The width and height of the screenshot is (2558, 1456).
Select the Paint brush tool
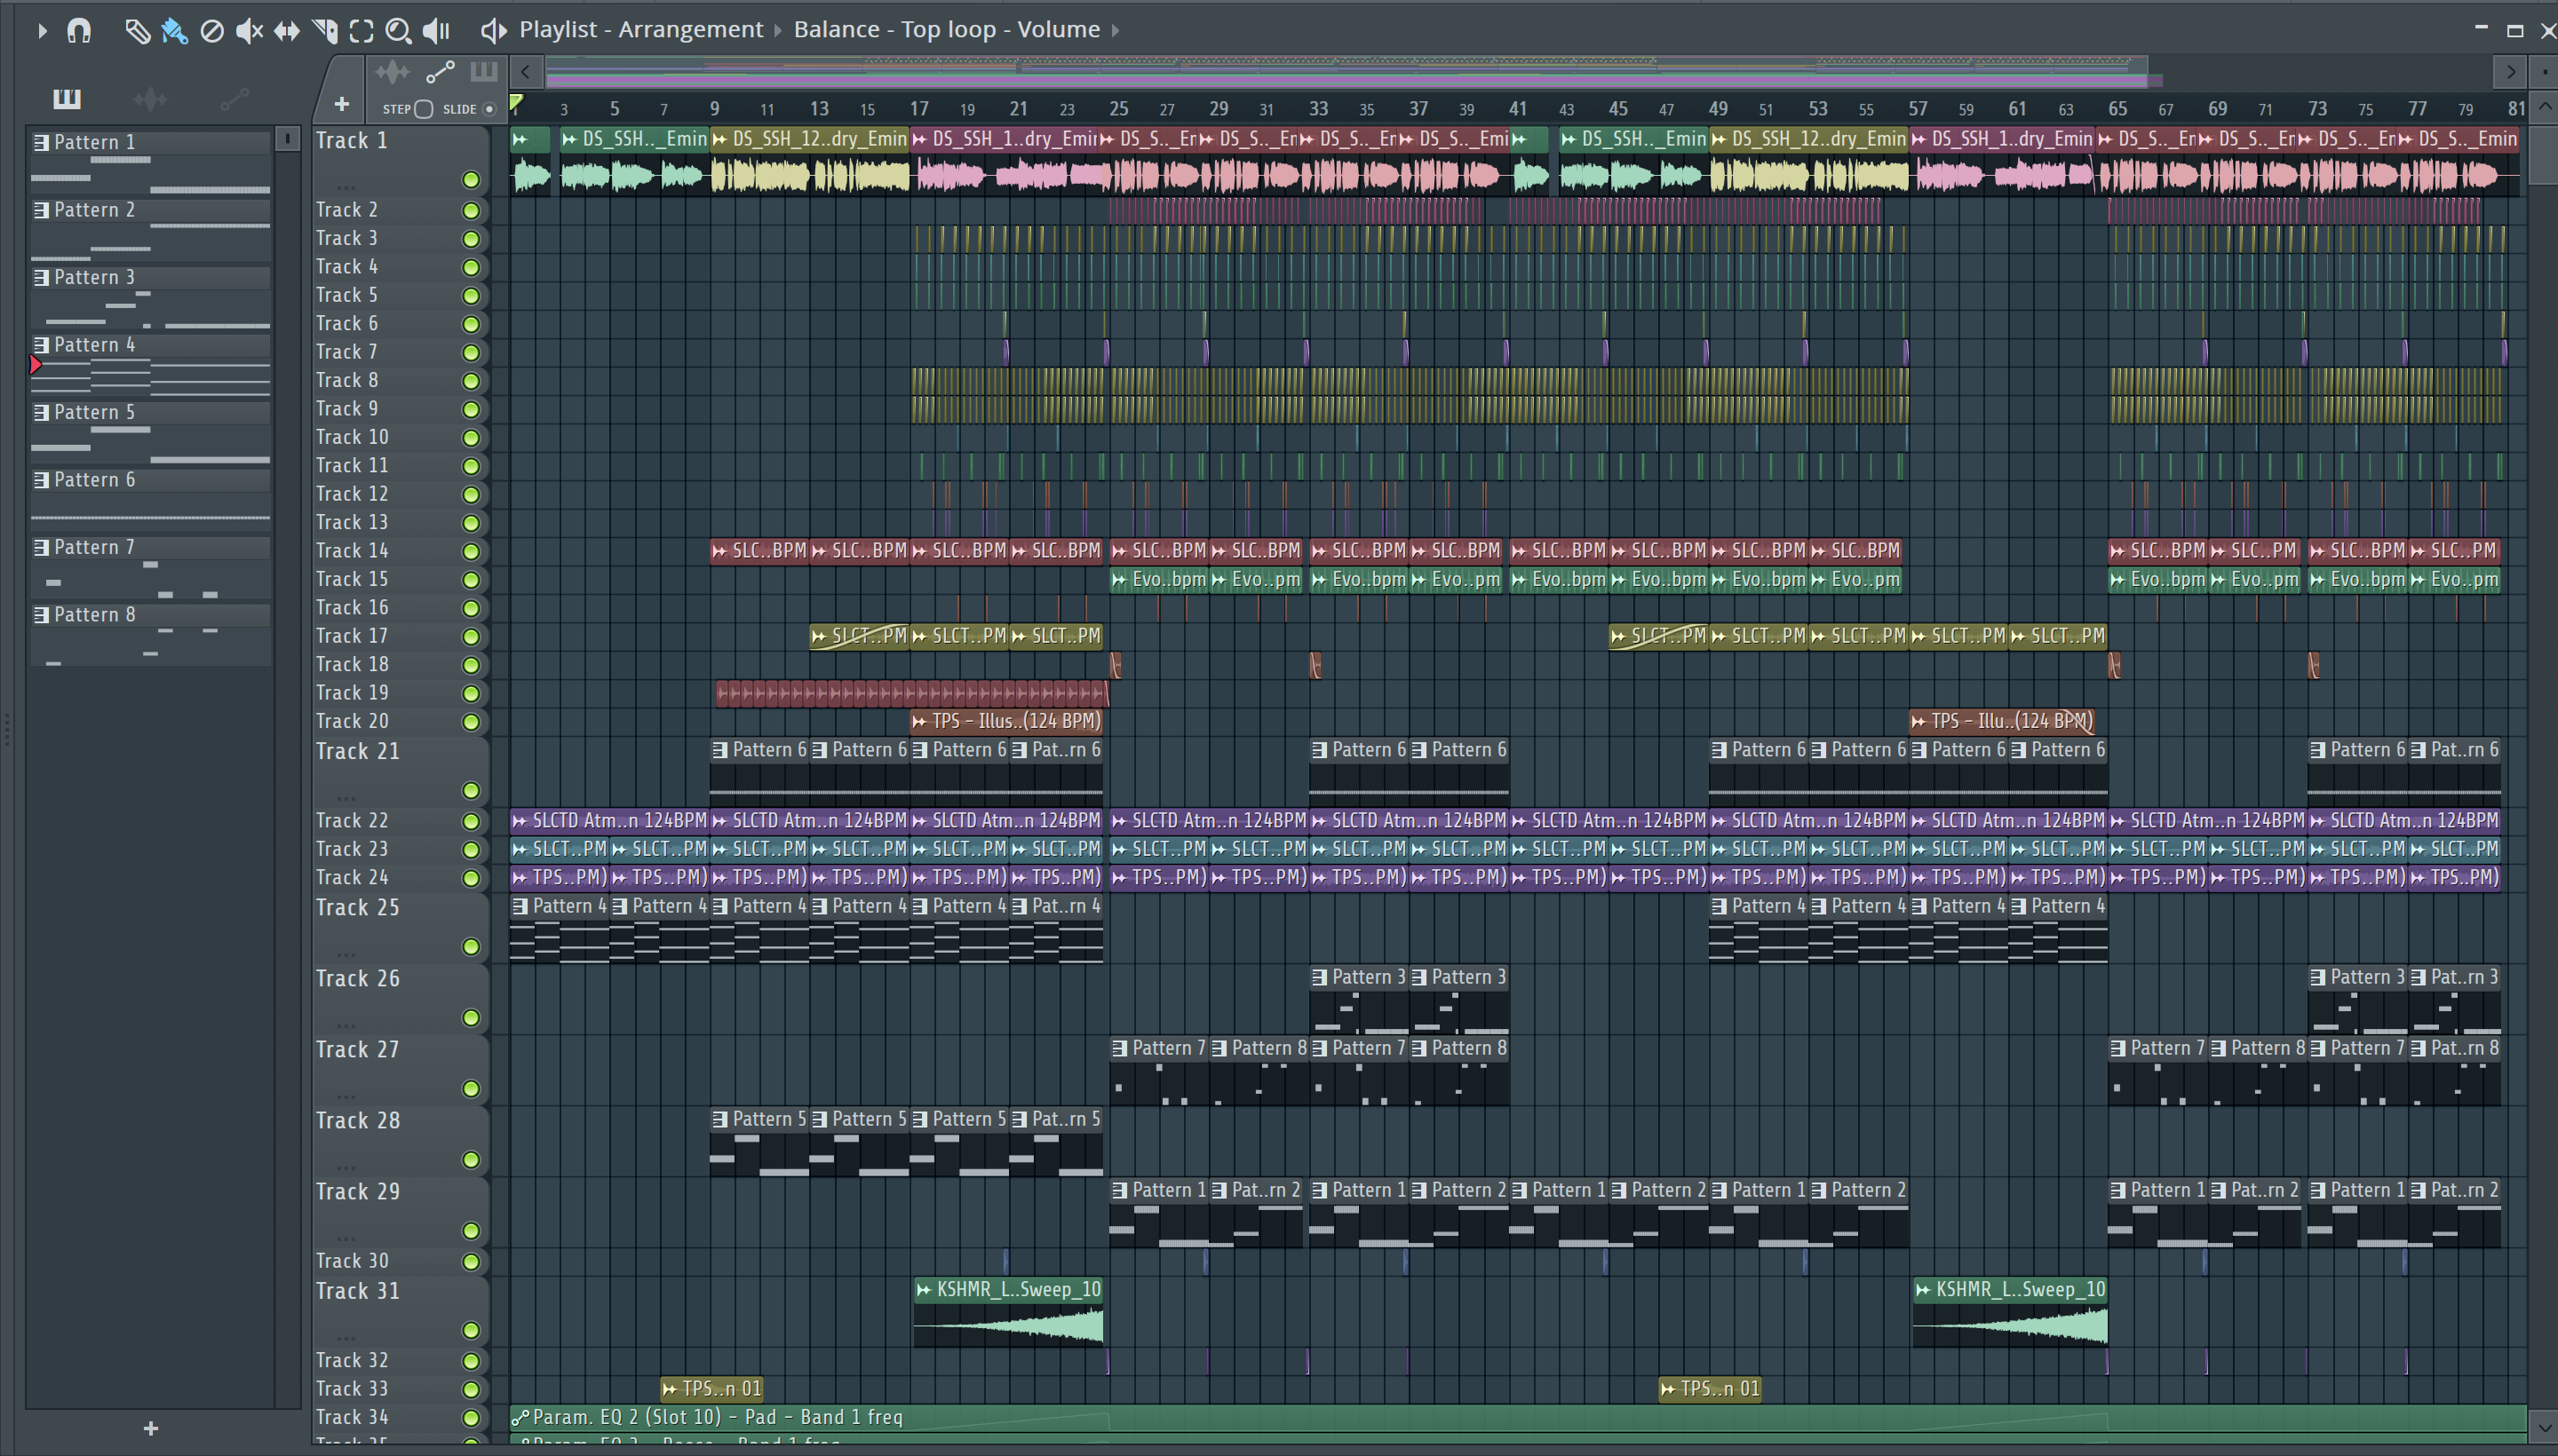[174, 31]
